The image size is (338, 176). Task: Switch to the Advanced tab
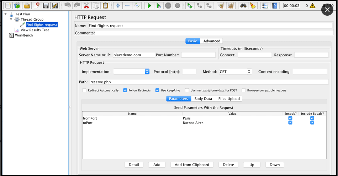click(212, 41)
